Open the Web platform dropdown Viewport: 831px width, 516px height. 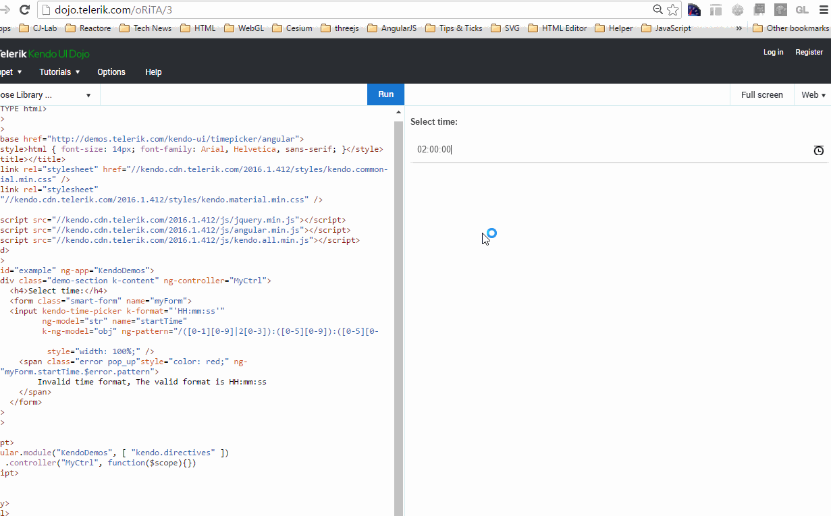[x=813, y=95]
